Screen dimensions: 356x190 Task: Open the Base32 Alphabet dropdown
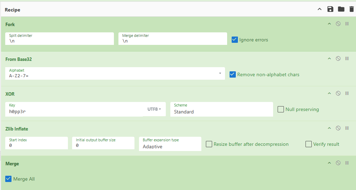(x=220, y=73)
